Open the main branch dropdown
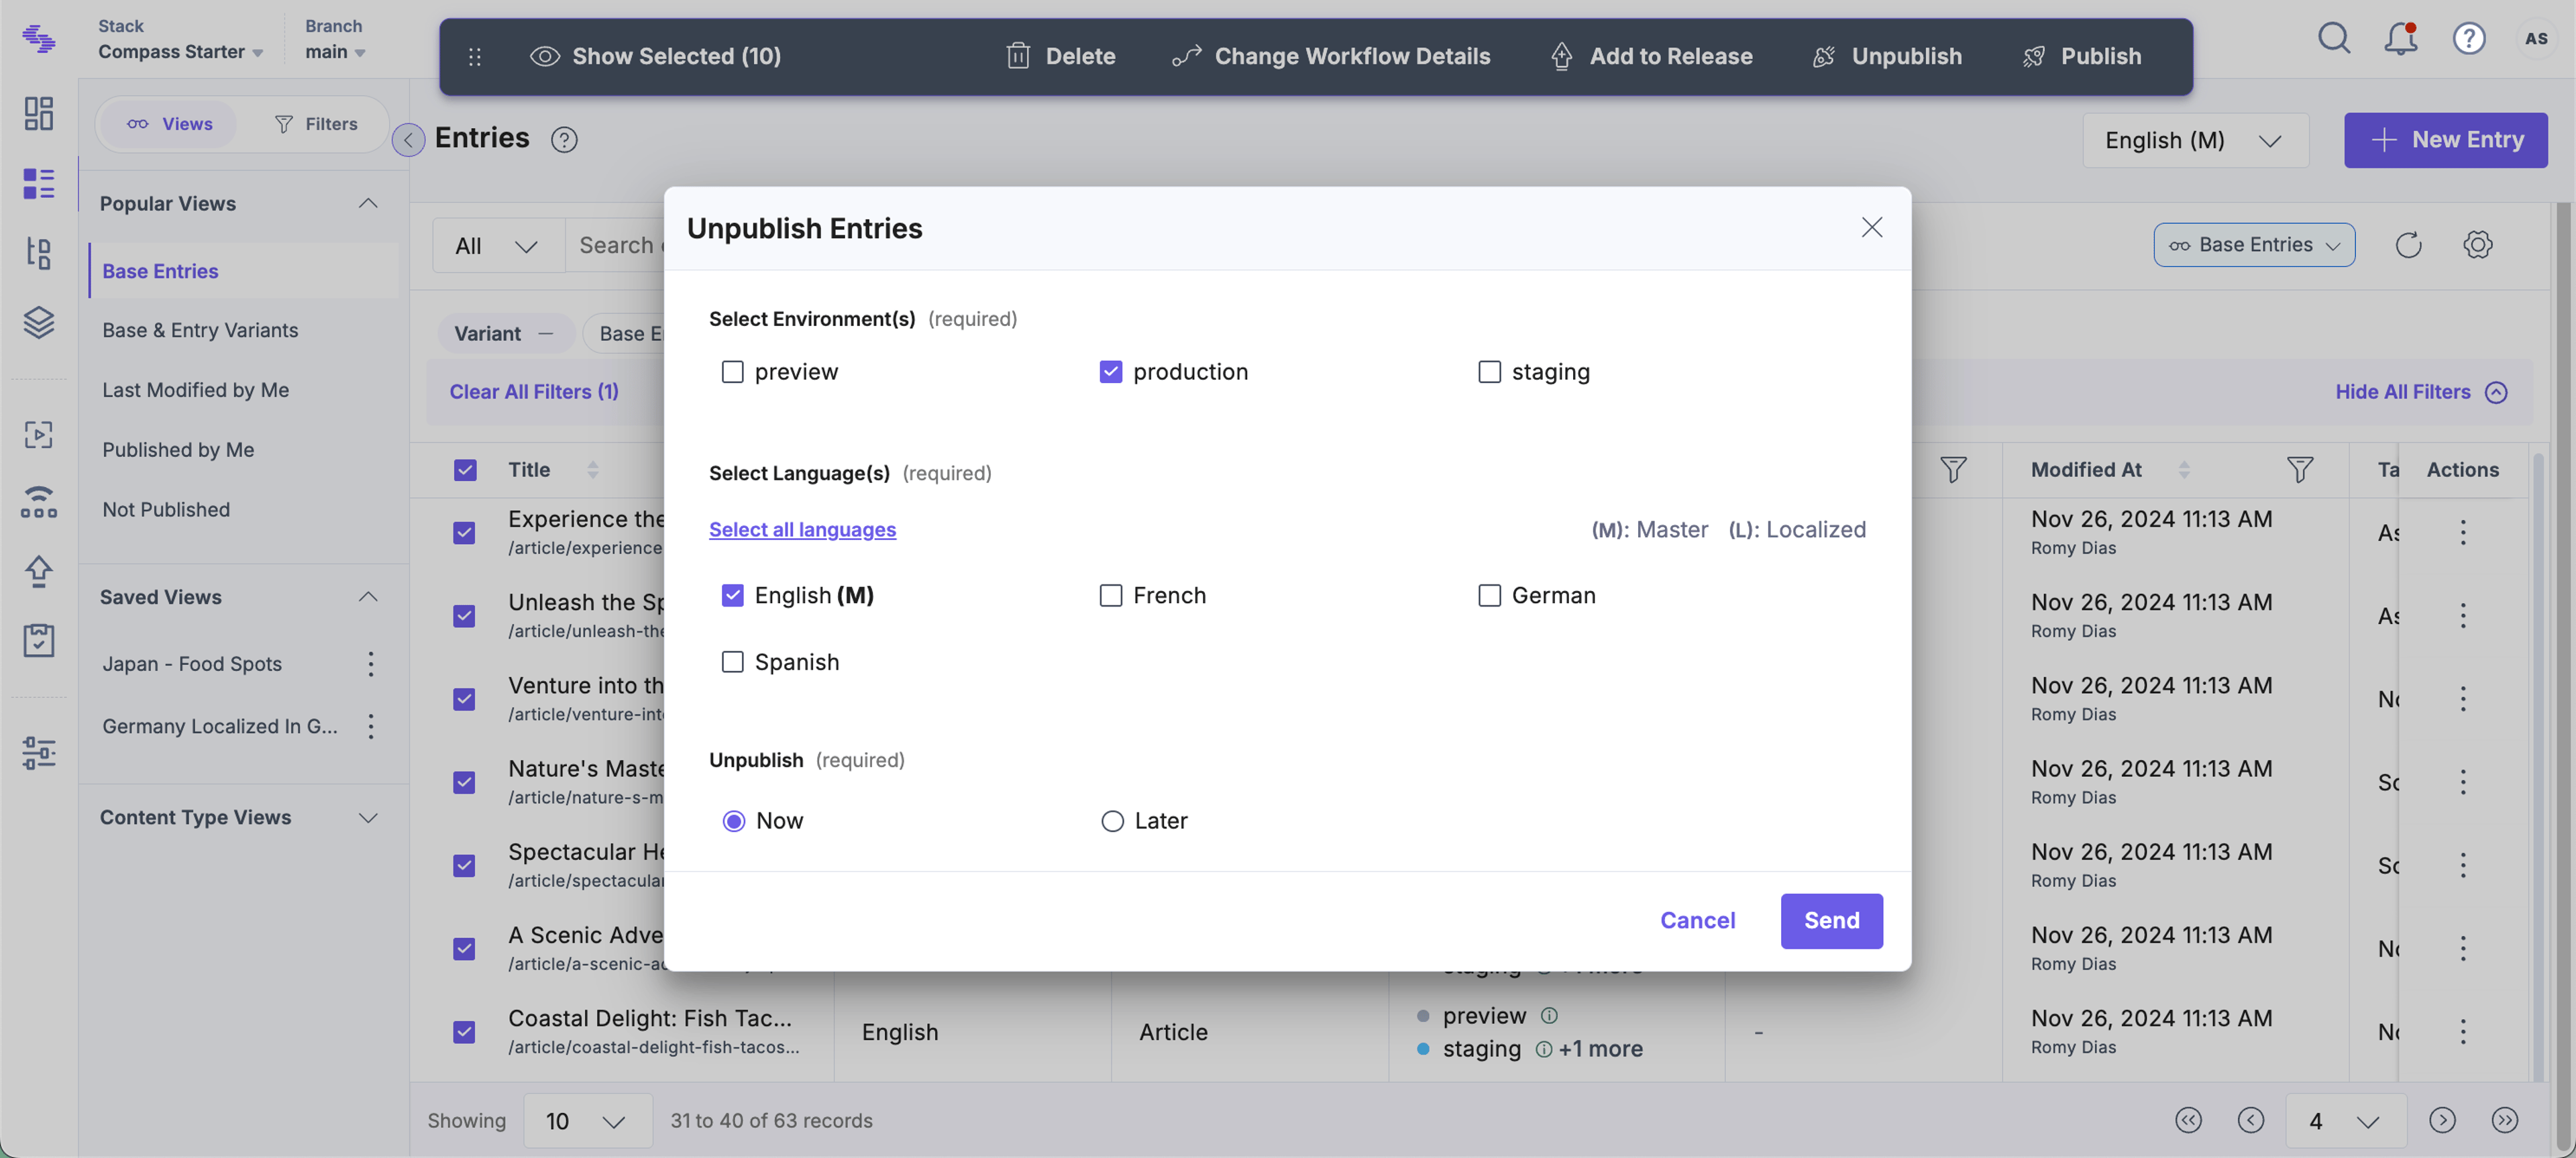 click(335, 51)
